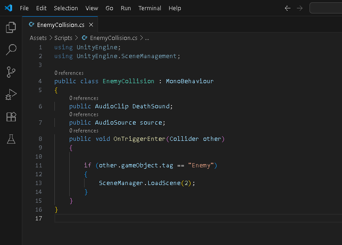Click the VS Code logo icon

click(x=8, y=8)
